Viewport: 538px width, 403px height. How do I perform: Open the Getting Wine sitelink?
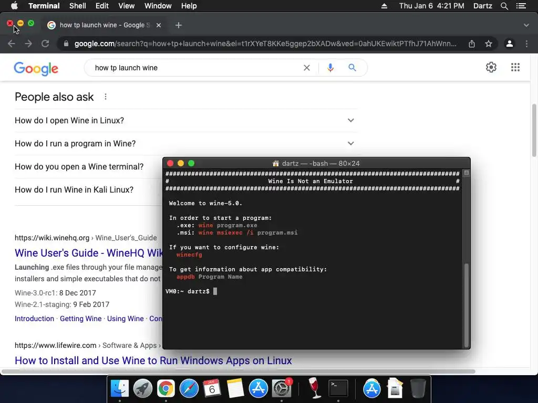80,319
